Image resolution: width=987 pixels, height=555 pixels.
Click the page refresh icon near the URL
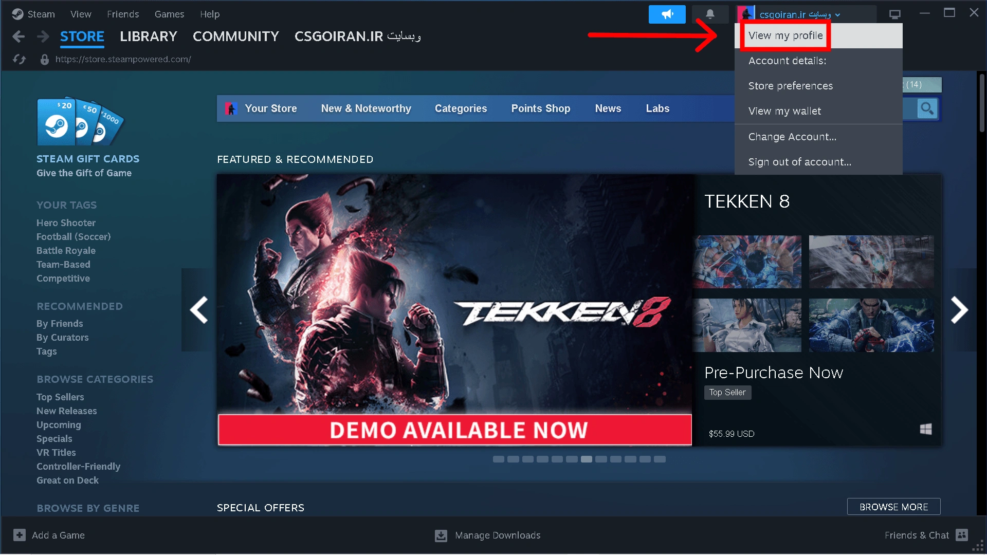point(19,59)
